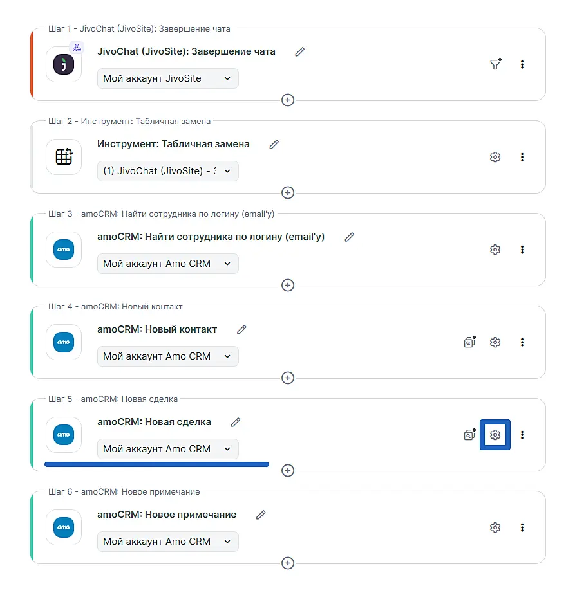
Task: Click the search-copy icon on Новый контакт step
Action: 469,342
